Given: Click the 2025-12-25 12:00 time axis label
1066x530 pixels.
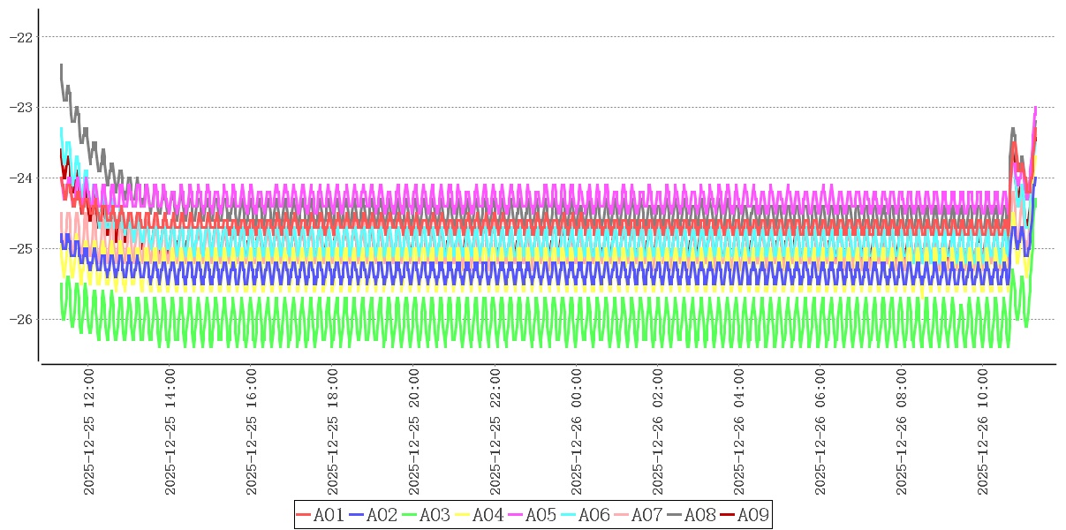Looking at the screenshot, I should pos(89,432).
